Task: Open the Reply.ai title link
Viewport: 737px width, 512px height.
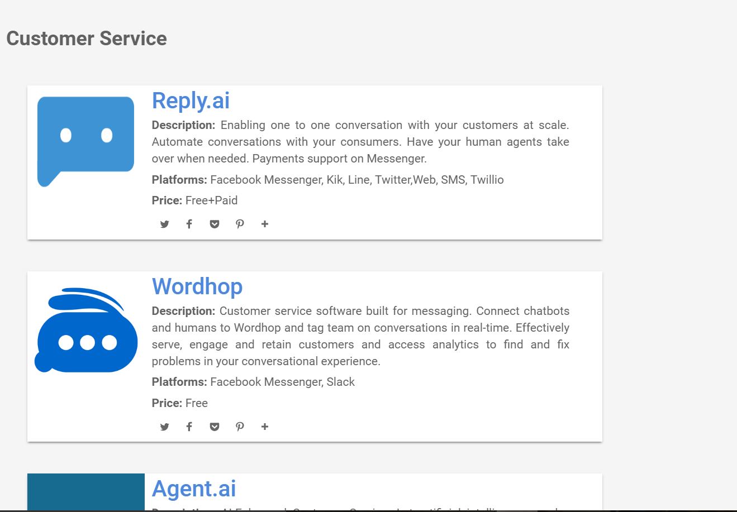Action: 191,101
